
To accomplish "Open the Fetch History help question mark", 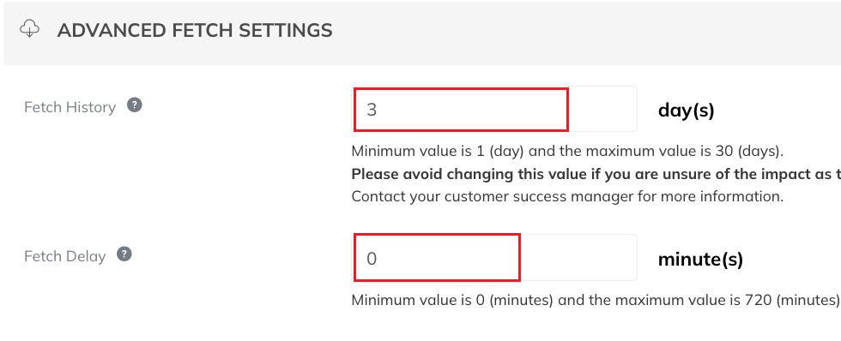I will 135,105.
